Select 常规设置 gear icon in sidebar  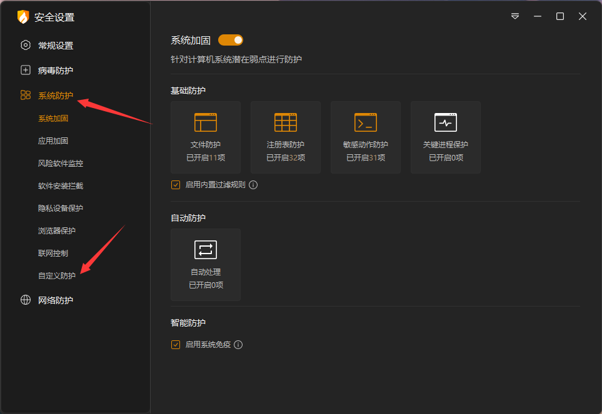(x=26, y=45)
